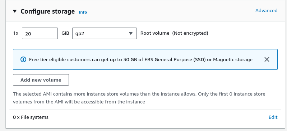287x131 pixels.
Task: Open the gp2 volume type dropdown
Action: click(105, 33)
